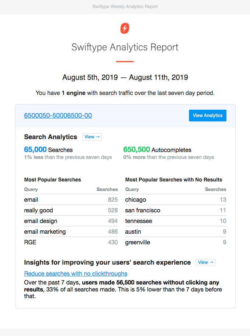Select the 'tennessee' no-results query

(x=139, y=221)
